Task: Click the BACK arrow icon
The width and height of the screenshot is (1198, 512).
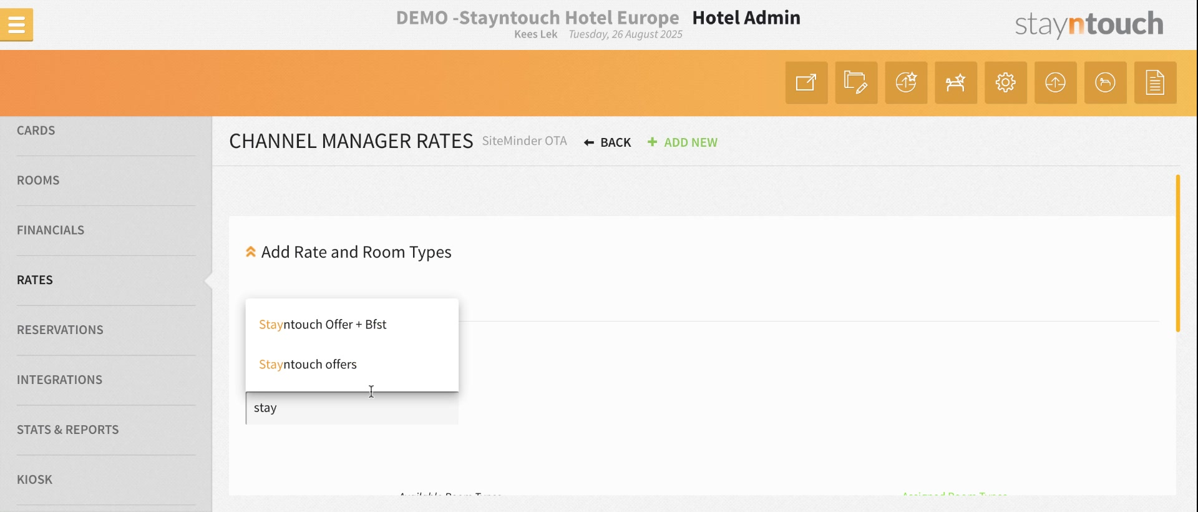Action: coord(588,143)
